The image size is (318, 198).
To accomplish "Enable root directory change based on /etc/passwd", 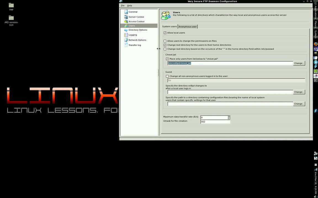I will [x=165, y=49].
